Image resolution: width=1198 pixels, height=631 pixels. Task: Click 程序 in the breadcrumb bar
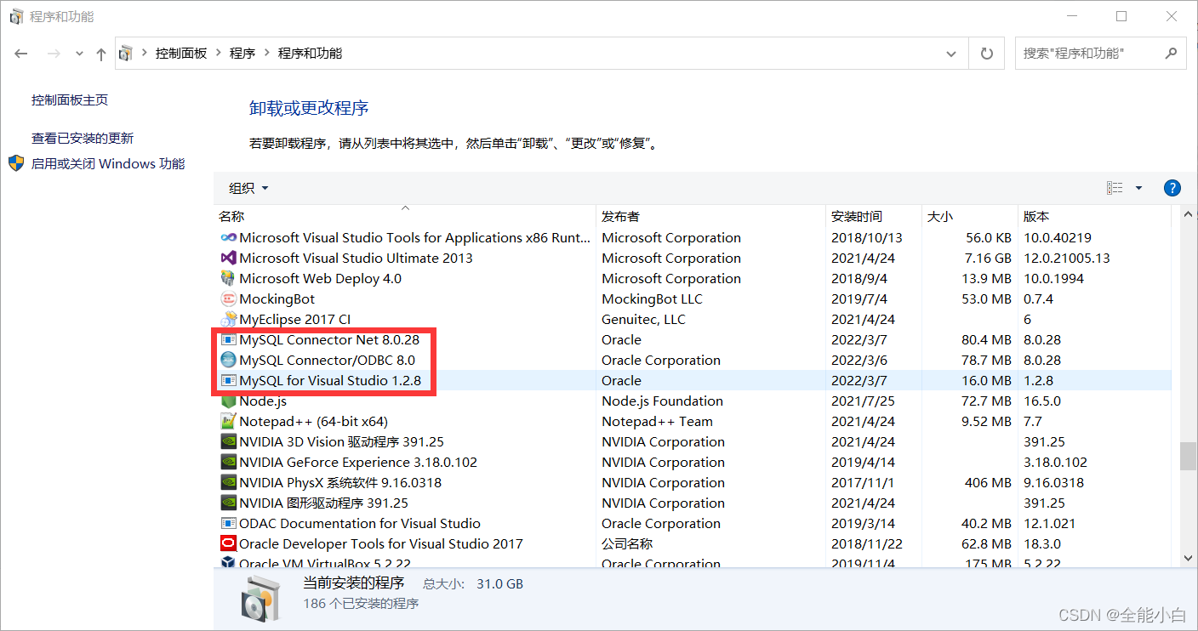coord(242,53)
